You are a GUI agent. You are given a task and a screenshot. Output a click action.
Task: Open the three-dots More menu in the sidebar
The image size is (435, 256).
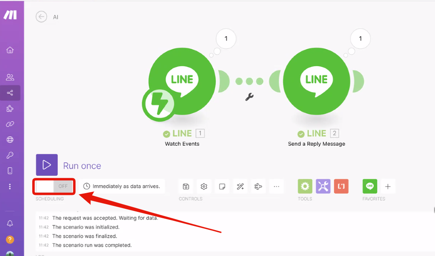coord(10,186)
